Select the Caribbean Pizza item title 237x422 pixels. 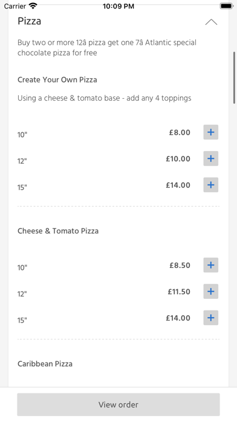[45, 364]
